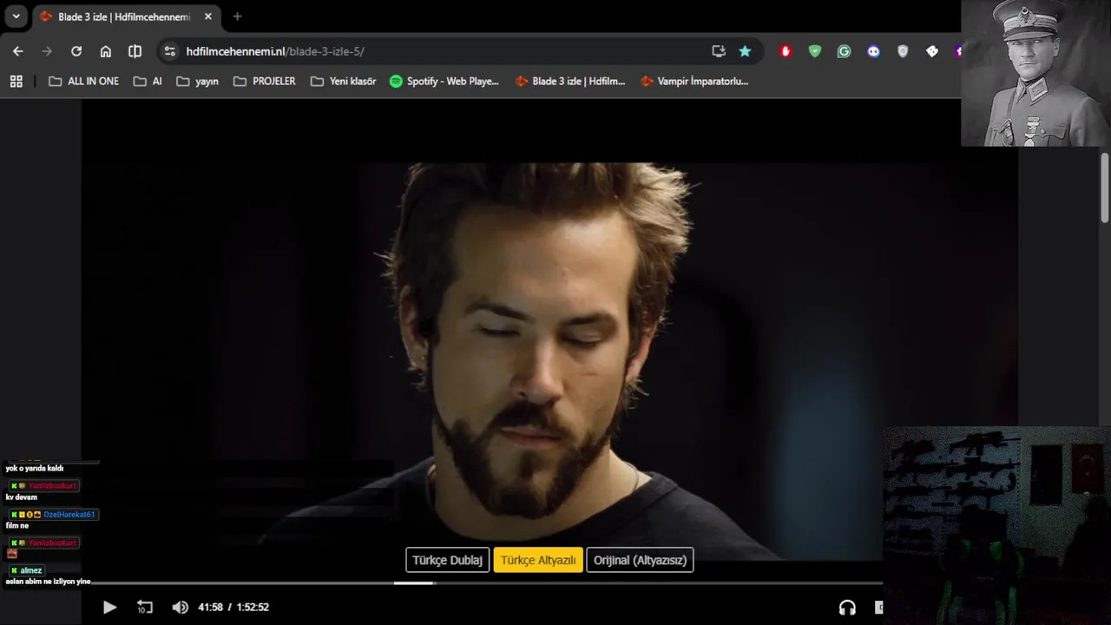Go back in browser history
This screenshot has width=1111, height=625.
17,51
